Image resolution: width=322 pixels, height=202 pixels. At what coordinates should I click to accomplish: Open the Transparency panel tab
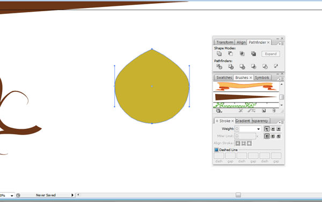(260, 121)
